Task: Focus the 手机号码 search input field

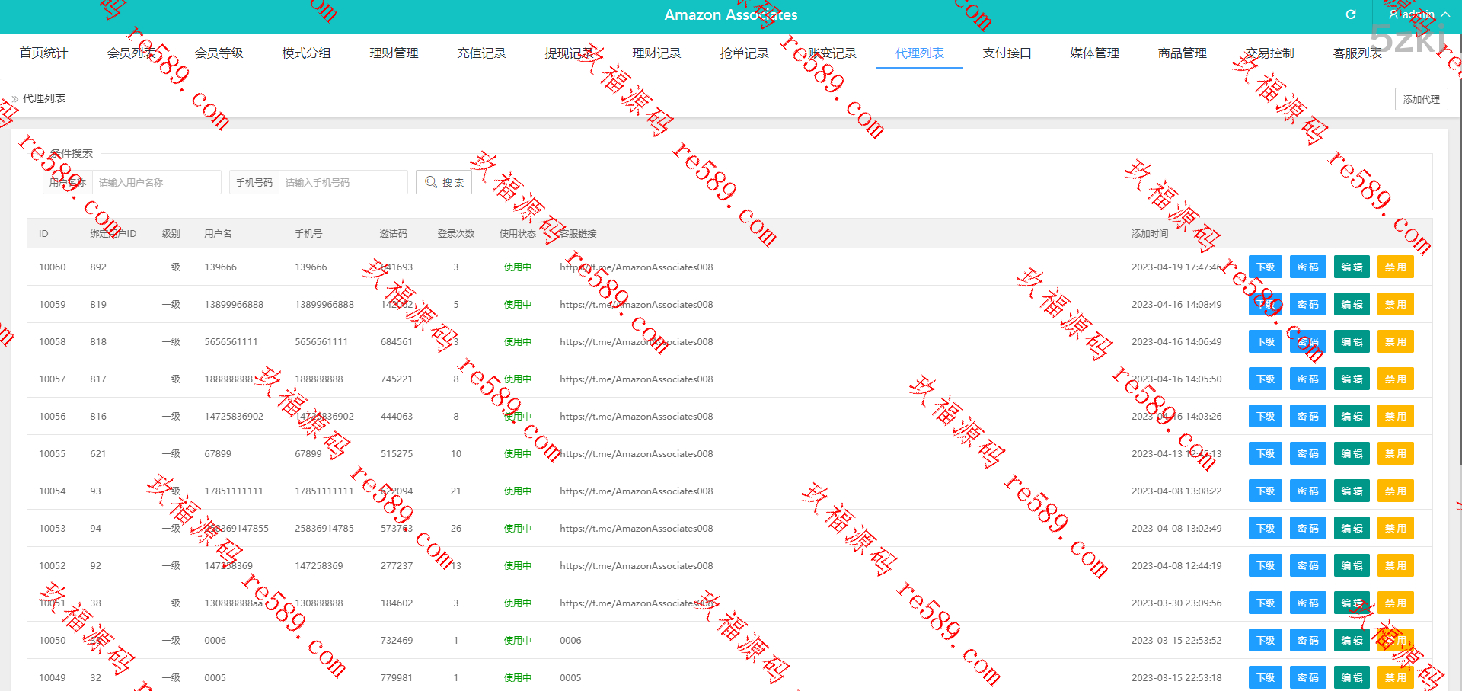Action: pos(343,182)
